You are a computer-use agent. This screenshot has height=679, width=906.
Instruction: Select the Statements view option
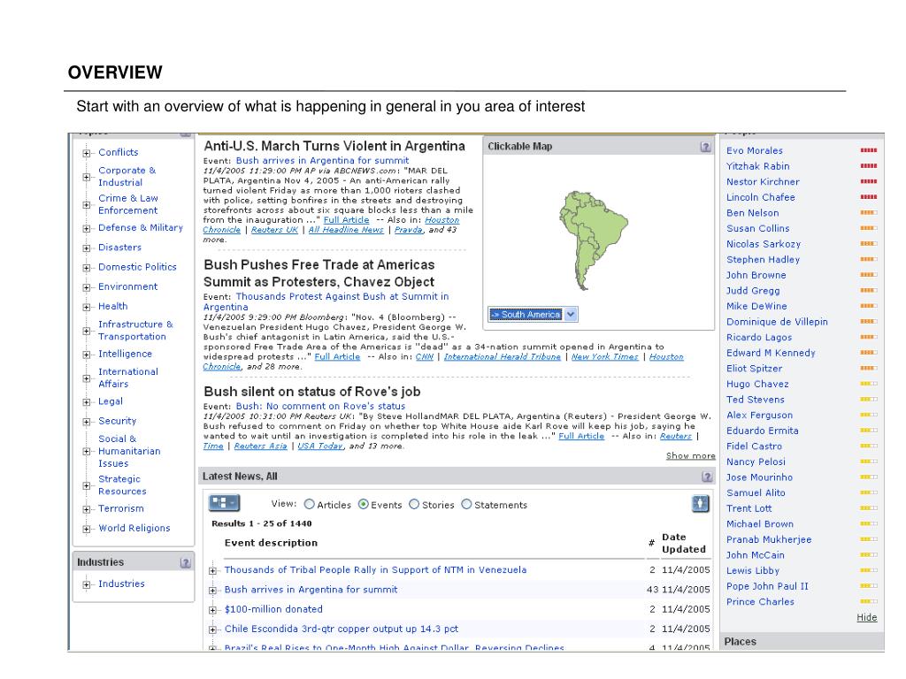pos(467,505)
